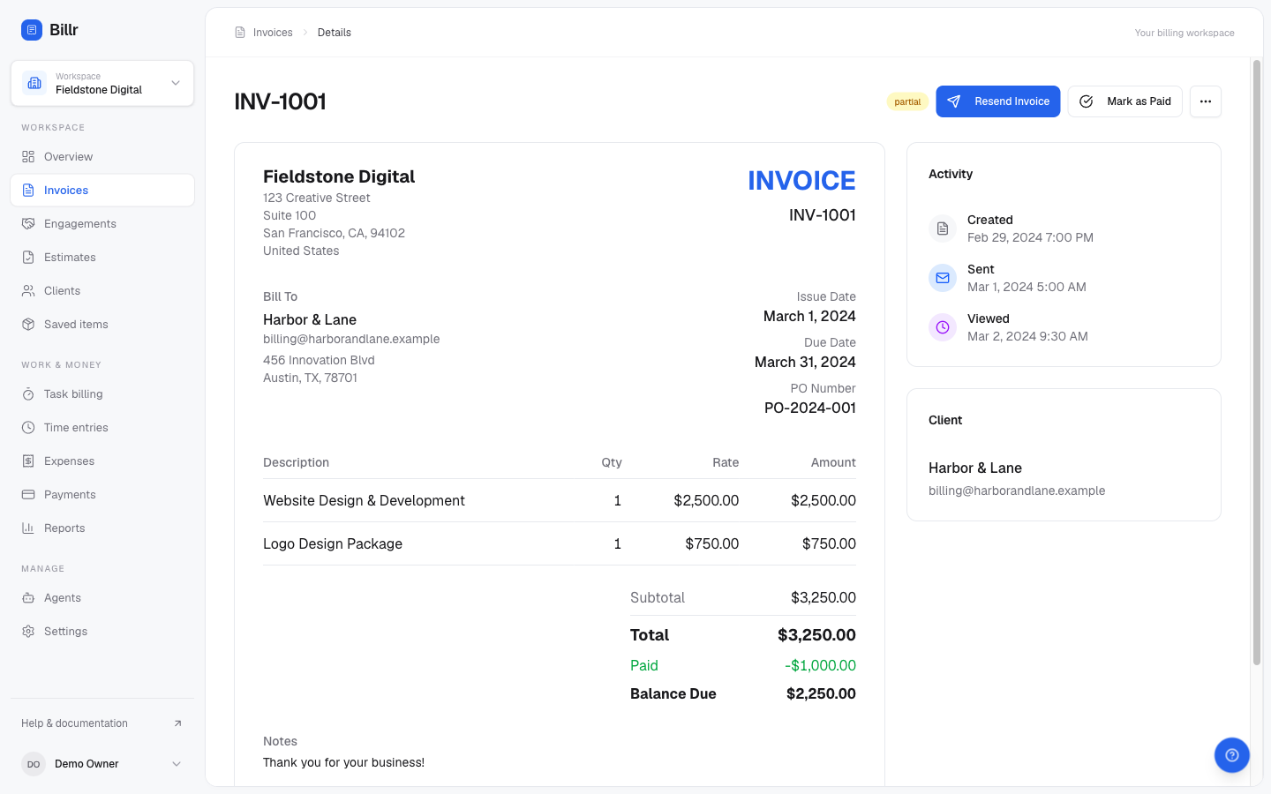
Task: Click the Viewed activity clock icon
Action: point(943,327)
